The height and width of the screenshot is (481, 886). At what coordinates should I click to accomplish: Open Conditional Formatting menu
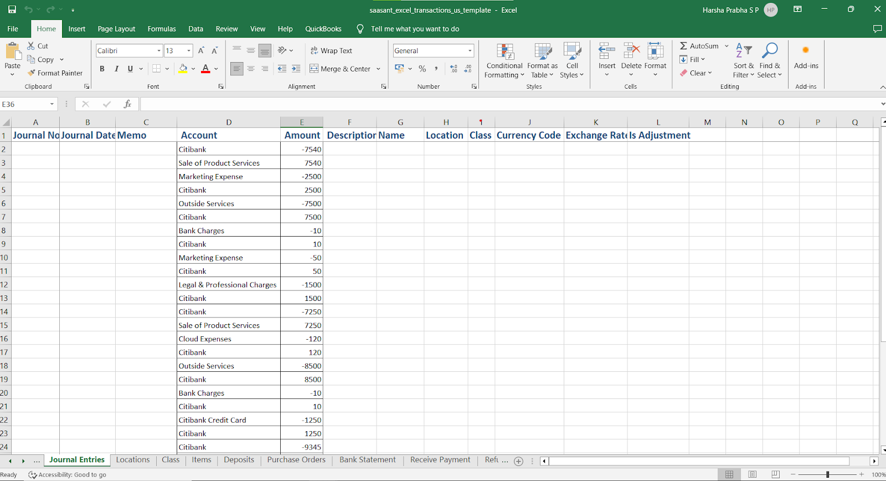point(504,61)
